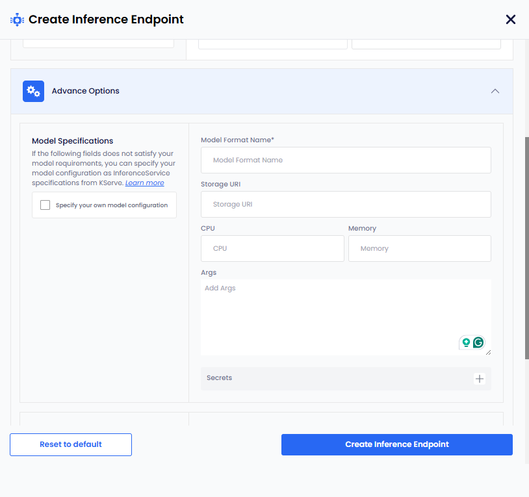
Task: Add a secret with plus icon
Action: pos(480,379)
